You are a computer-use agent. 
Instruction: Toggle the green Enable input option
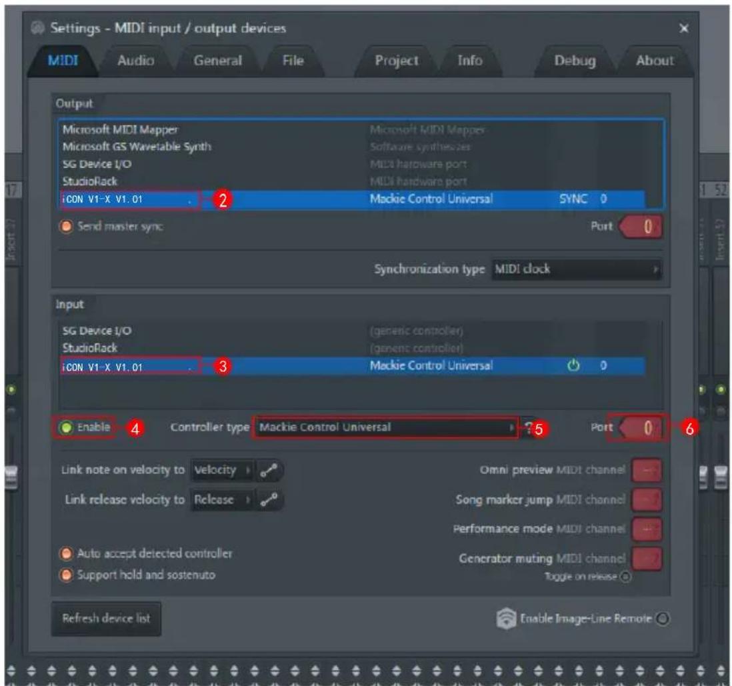[x=67, y=427]
